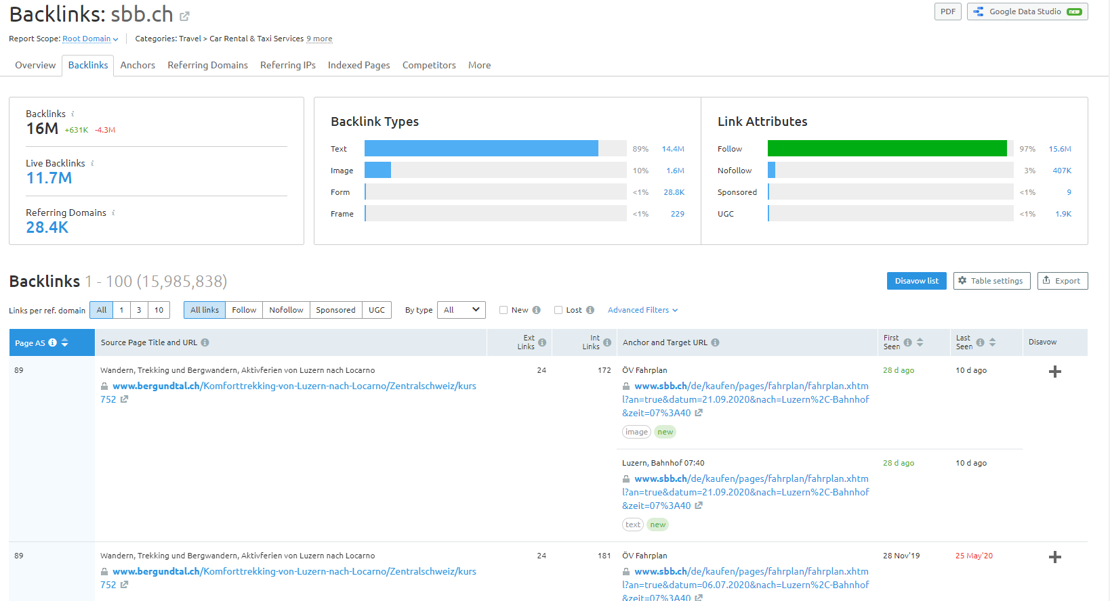Open first bergundtal.ch source URL external icon
Viewport: 1110px width, 601px height.
(x=124, y=399)
